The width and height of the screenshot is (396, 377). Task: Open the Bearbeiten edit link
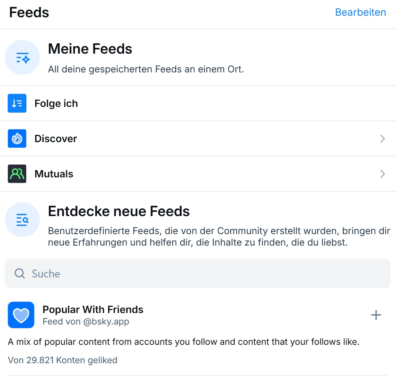[x=360, y=12]
